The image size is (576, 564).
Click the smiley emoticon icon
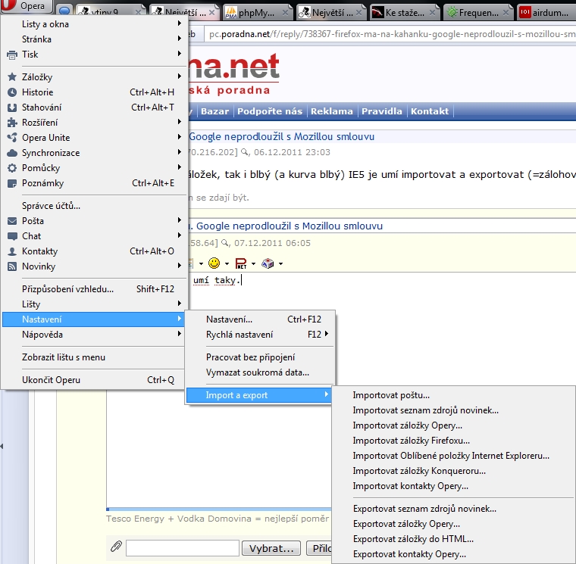click(x=214, y=263)
